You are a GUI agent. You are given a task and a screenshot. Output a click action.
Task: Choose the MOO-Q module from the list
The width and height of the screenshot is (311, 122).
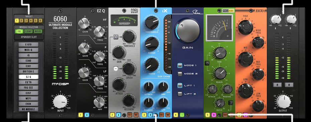pyautogui.click(x=28, y=50)
